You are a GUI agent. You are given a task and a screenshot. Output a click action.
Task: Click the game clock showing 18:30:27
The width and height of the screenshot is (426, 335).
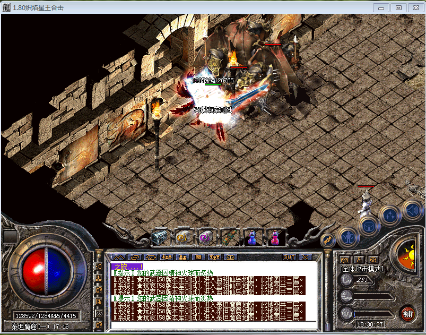pos(370,324)
